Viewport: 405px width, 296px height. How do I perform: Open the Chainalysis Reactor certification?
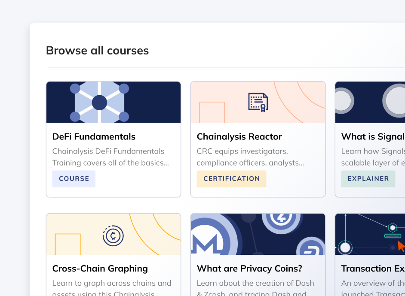pyautogui.click(x=239, y=136)
